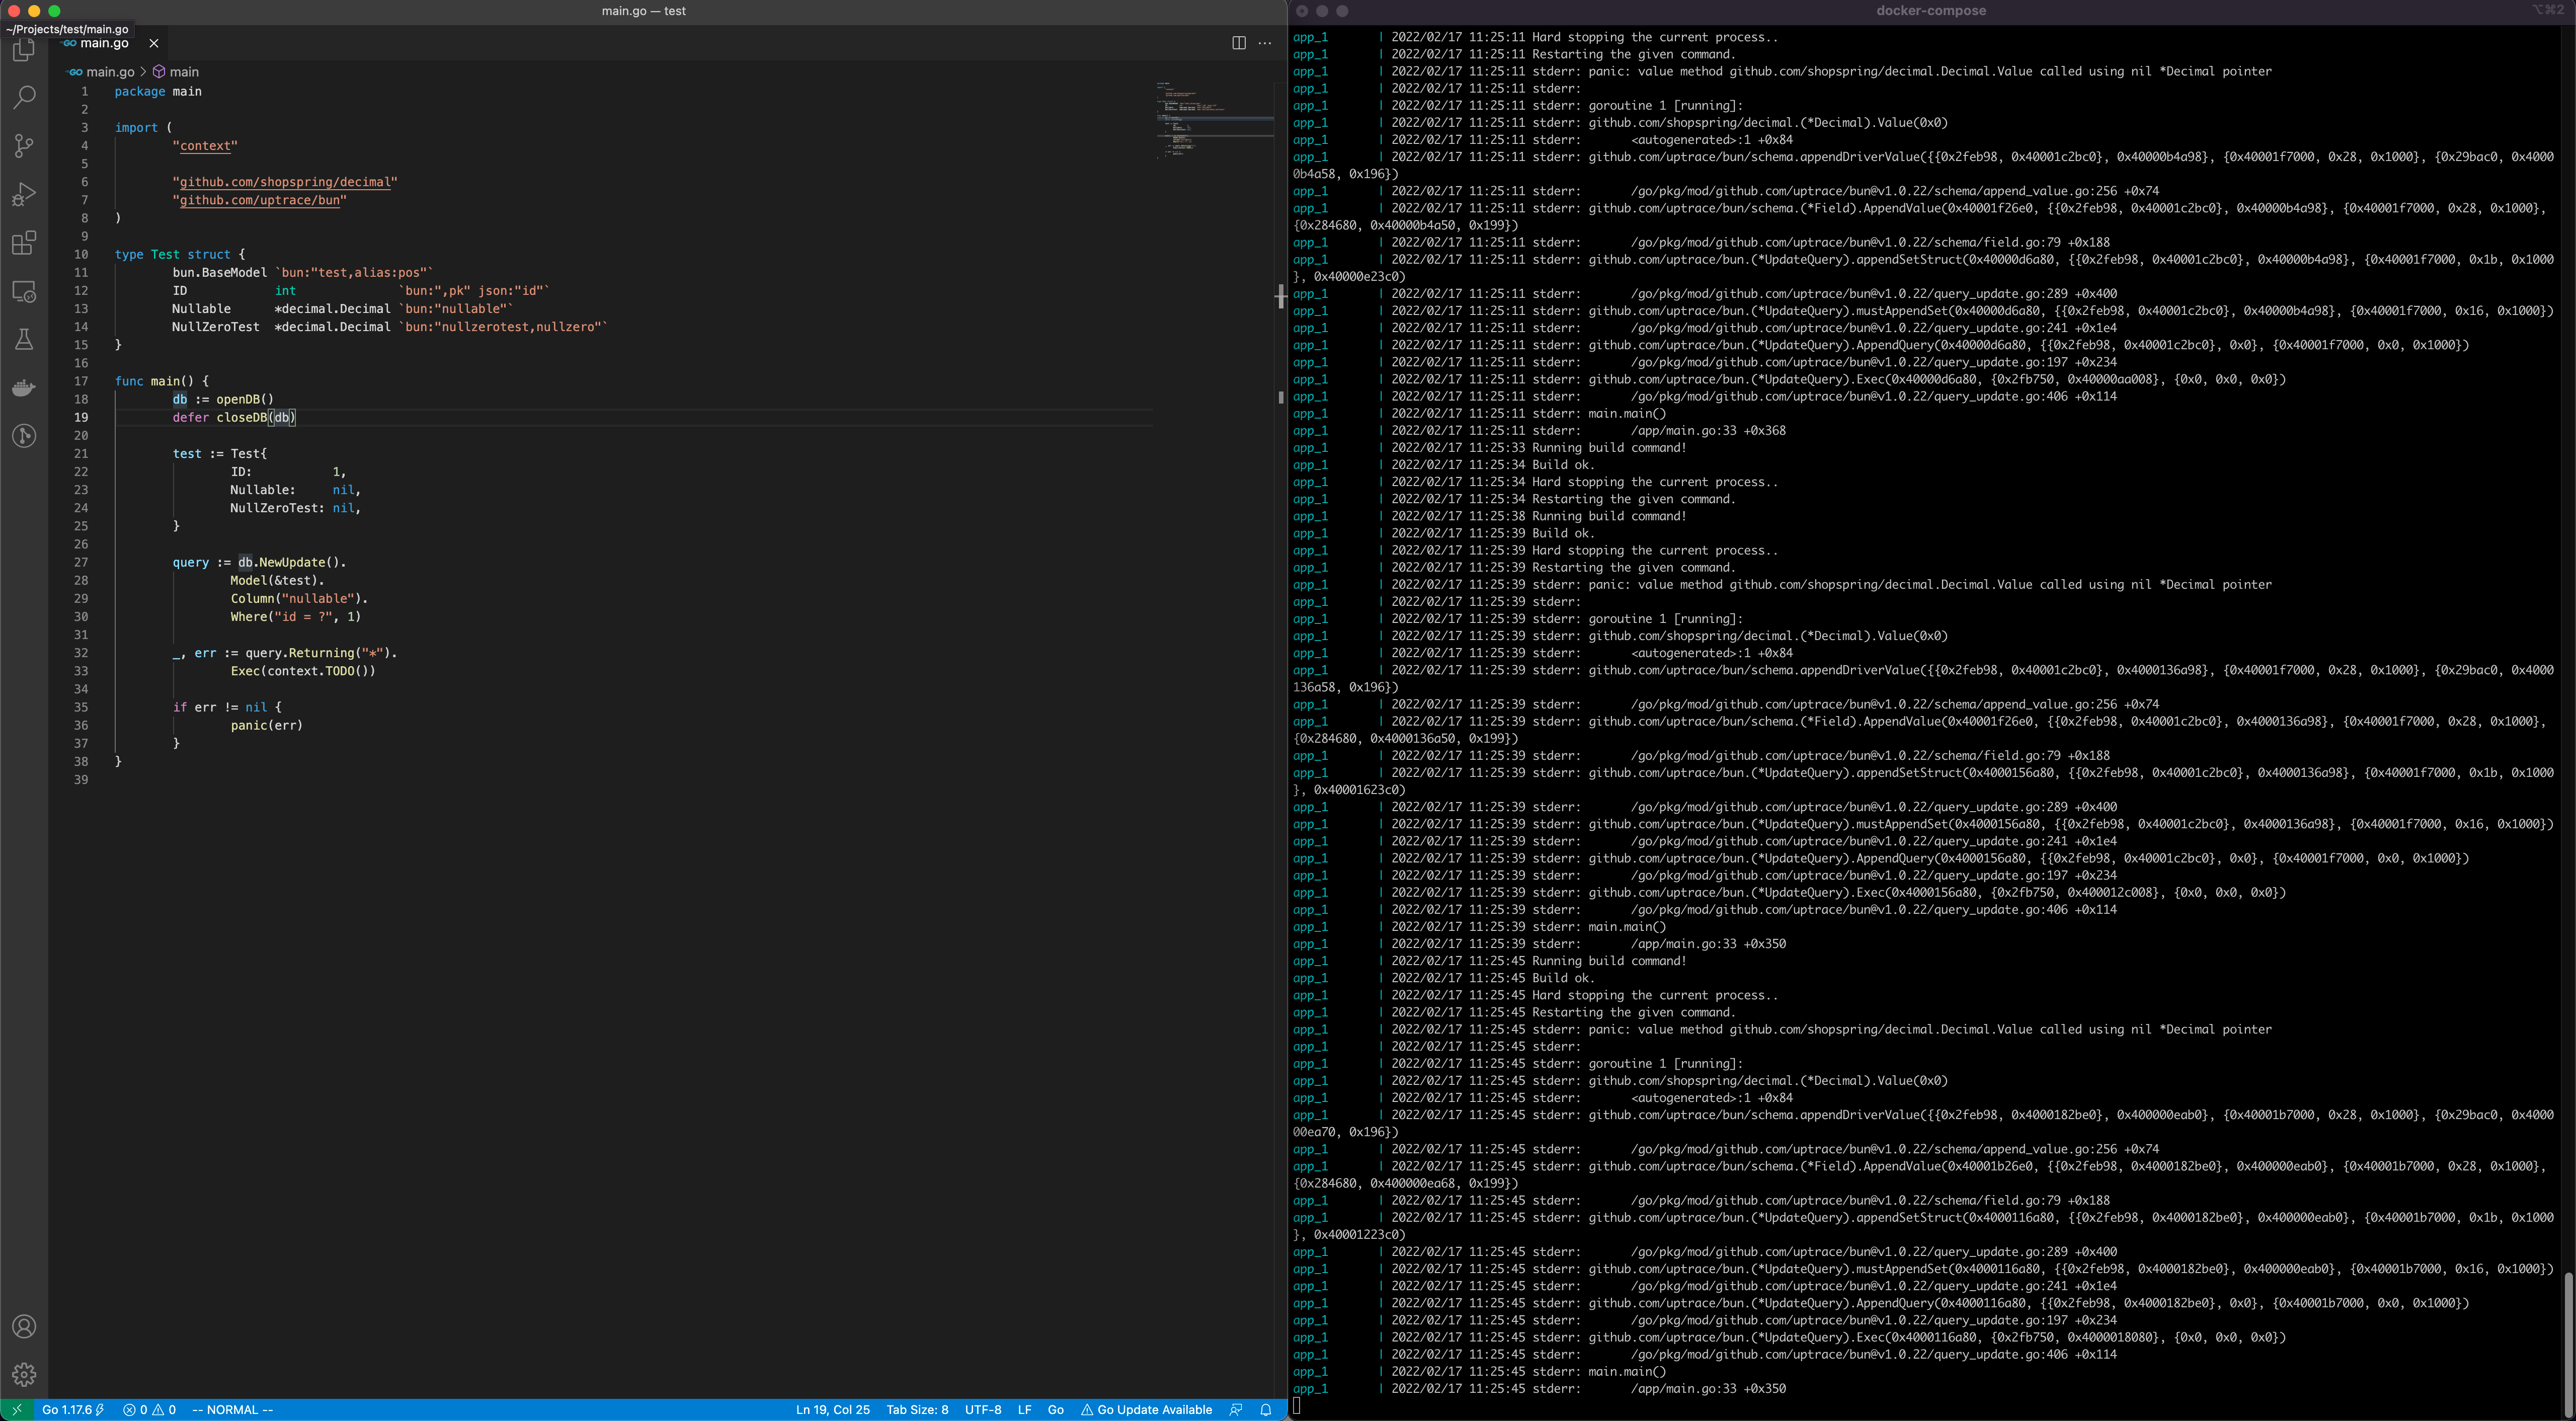Open the Go language mode selector
The height and width of the screenshot is (1421, 2576).
coord(1055,1410)
